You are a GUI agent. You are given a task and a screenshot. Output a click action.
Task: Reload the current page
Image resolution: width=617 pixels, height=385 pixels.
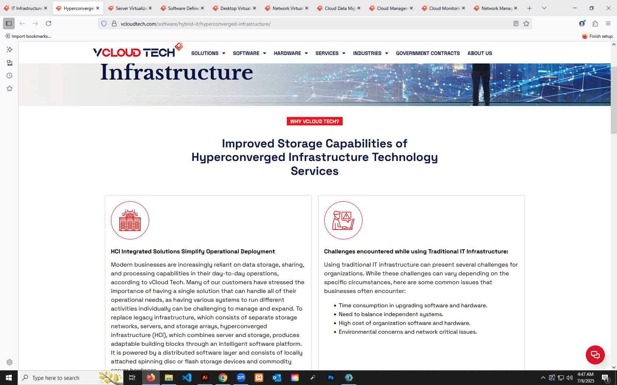click(48, 23)
